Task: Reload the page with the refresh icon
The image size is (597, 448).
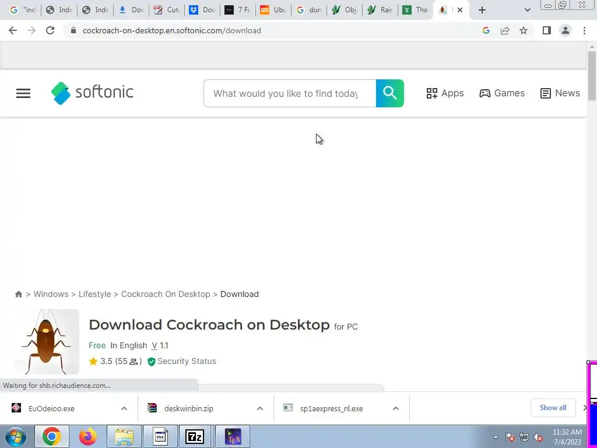Action: point(50,30)
